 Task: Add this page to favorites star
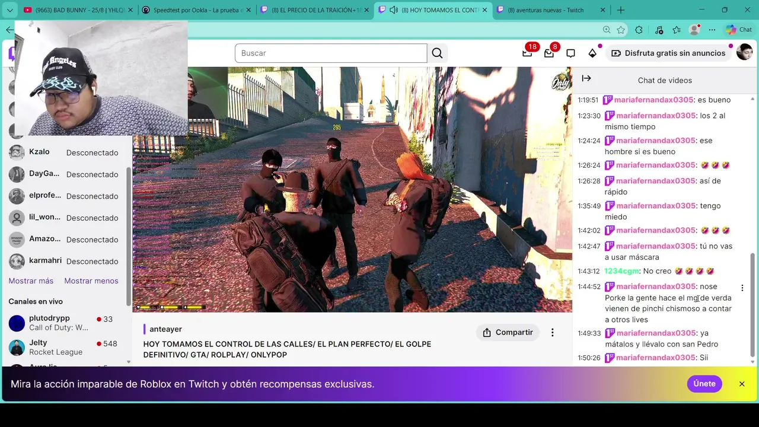click(621, 30)
